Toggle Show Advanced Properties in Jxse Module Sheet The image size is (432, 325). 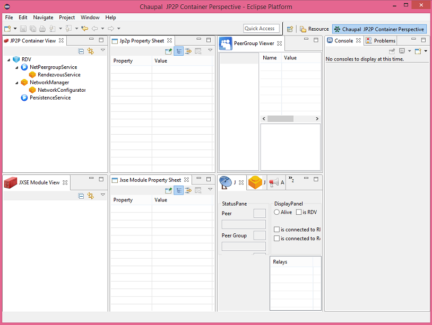pyautogui.click(x=188, y=190)
